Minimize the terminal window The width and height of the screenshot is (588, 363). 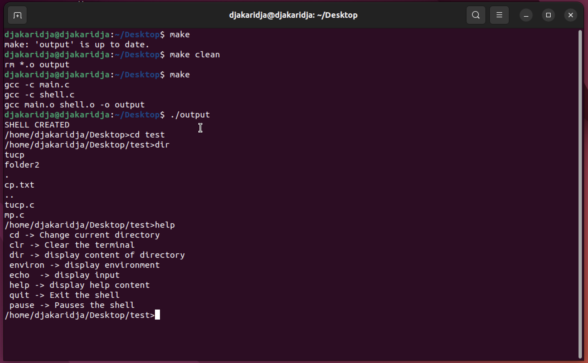(x=526, y=15)
